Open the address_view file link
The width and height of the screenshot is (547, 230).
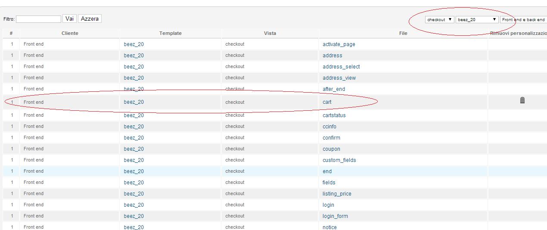coord(339,78)
